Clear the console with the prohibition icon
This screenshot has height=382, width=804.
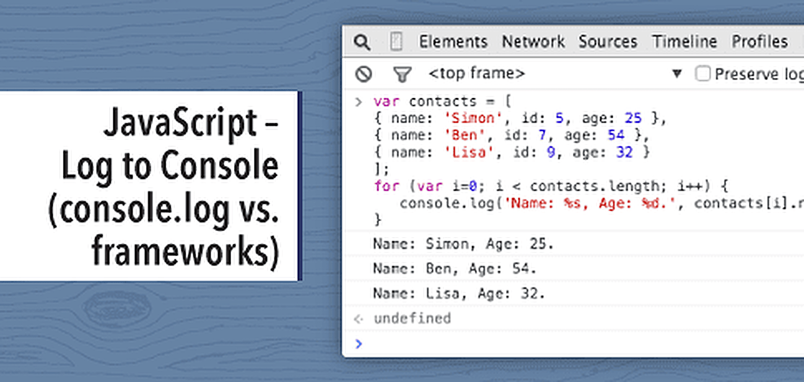tap(364, 73)
